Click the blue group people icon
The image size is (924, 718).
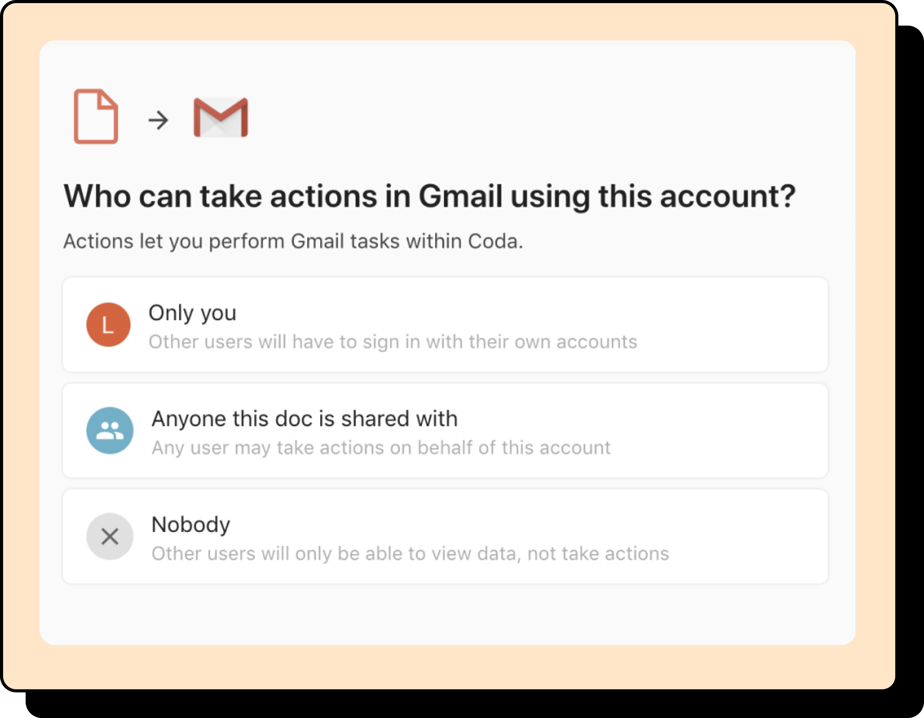pyautogui.click(x=109, y=430)
